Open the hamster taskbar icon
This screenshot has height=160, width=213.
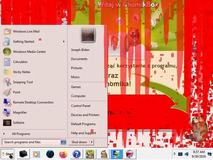[104, 154]
